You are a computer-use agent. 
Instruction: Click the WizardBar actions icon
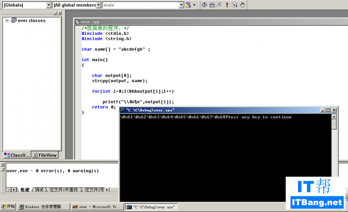click(188, 5)
